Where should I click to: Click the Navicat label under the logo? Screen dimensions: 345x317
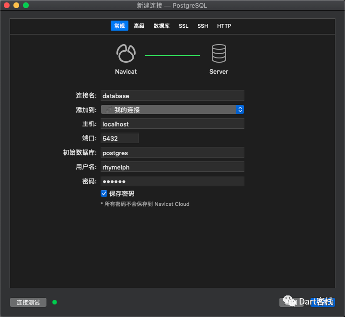126,72
